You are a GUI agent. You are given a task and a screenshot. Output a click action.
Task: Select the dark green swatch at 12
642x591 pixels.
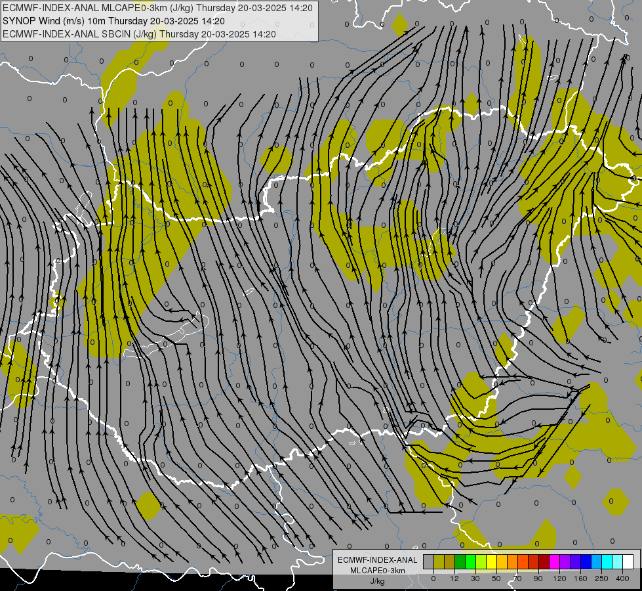tap(460, 561)
